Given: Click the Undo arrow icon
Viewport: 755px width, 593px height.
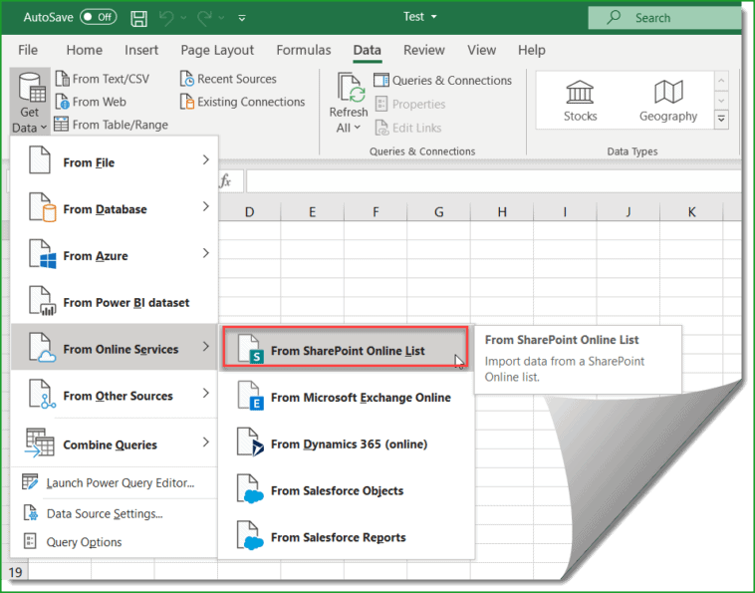Looking at the screenshot, I should click(166, 18).
